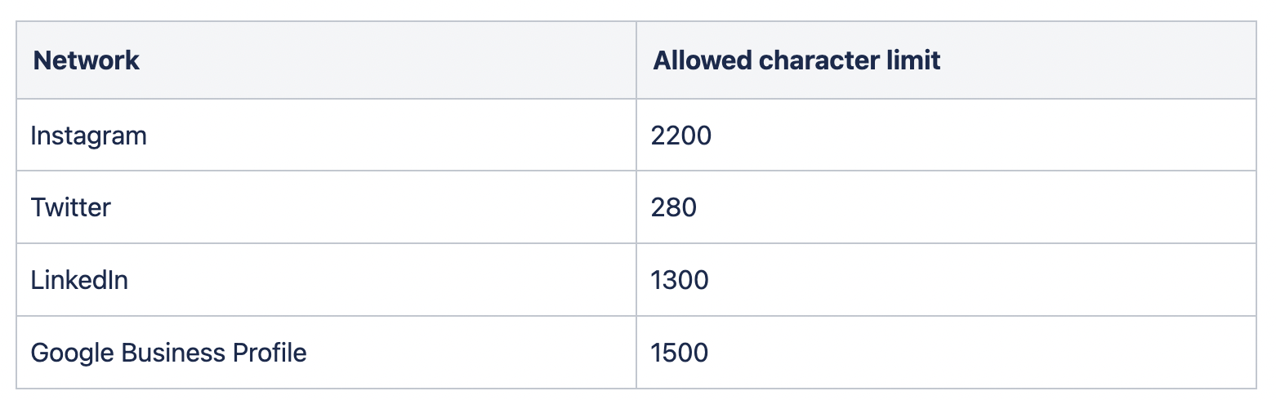The width and height of the screenshot is (1276, 400).
Task: Click the column divider in the header row
Action: click(636, 60)
